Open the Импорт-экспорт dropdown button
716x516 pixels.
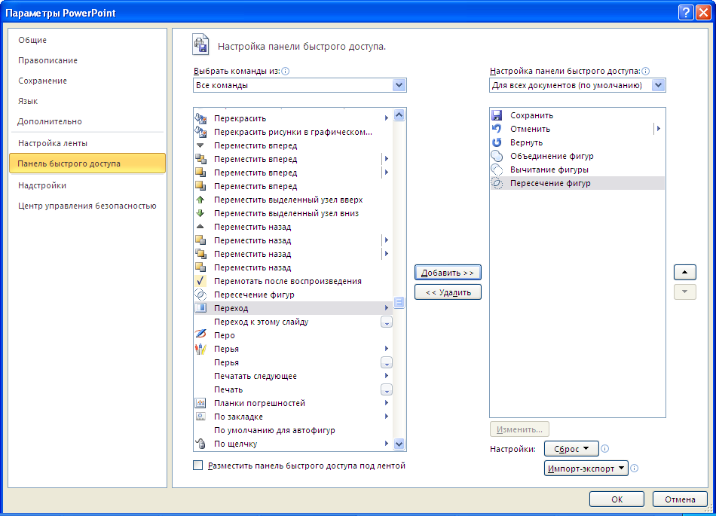586,469
